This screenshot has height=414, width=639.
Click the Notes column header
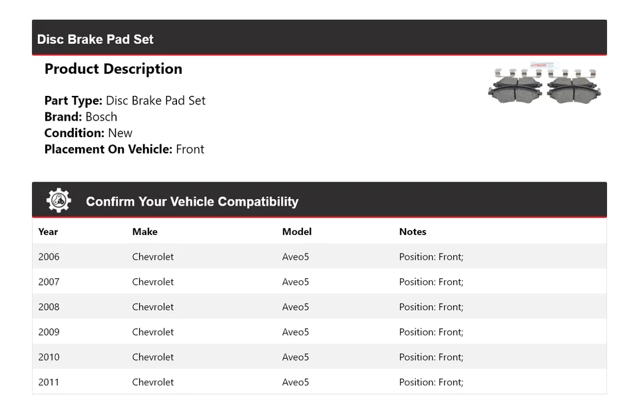pyautogui.click(x=413, y=232)
